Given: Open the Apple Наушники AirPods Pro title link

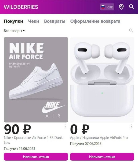Looking at the screenshot, I should click(x=99, y=138).
